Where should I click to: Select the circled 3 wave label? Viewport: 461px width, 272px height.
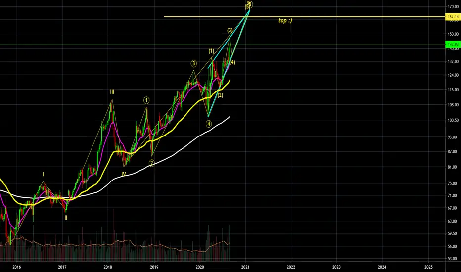(x=193, y=63)
